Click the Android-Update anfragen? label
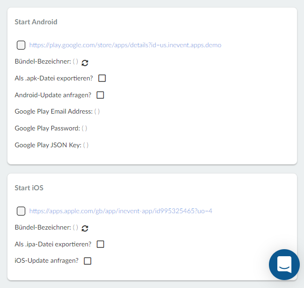 [53, 95]
